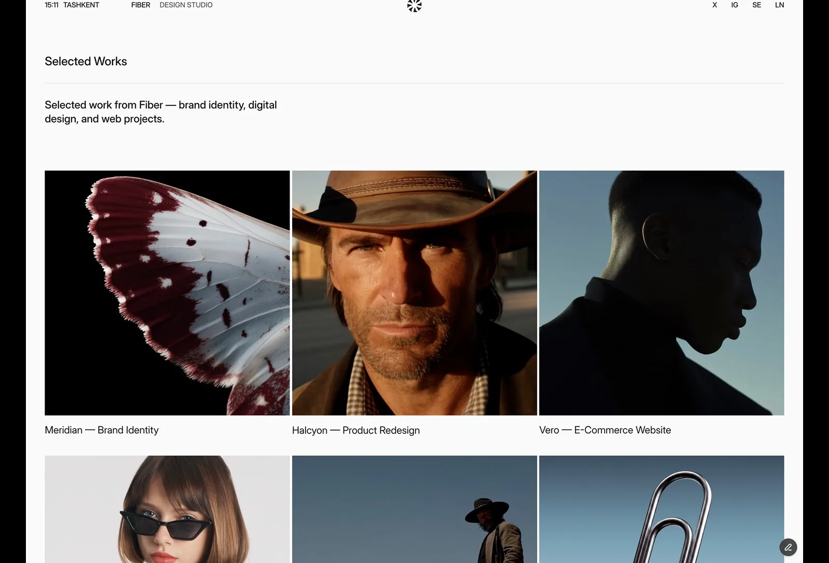Click the 15:11 time in header

pyautogui.click(x=51, y=5)
